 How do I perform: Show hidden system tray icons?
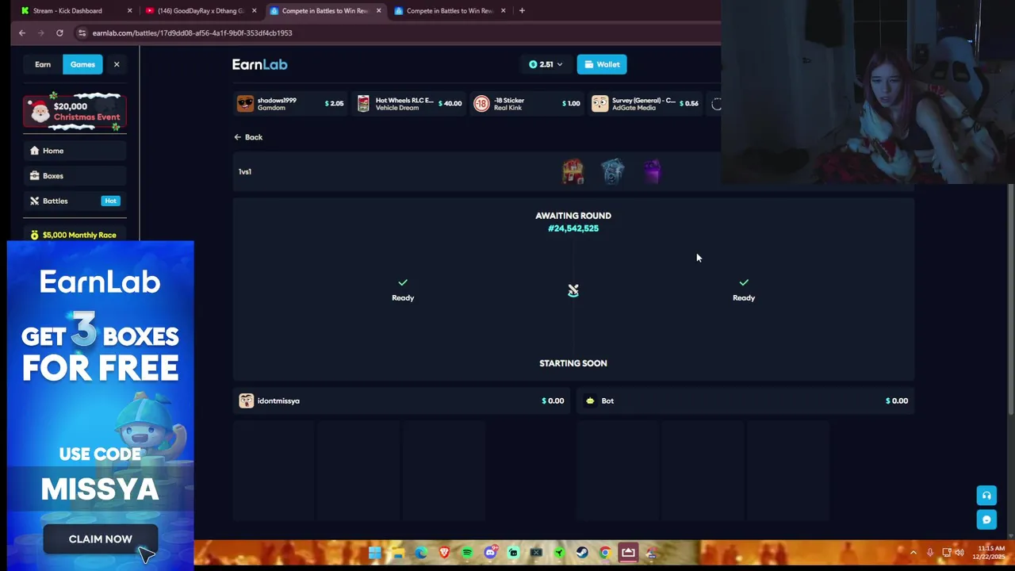tap(913, 553)
